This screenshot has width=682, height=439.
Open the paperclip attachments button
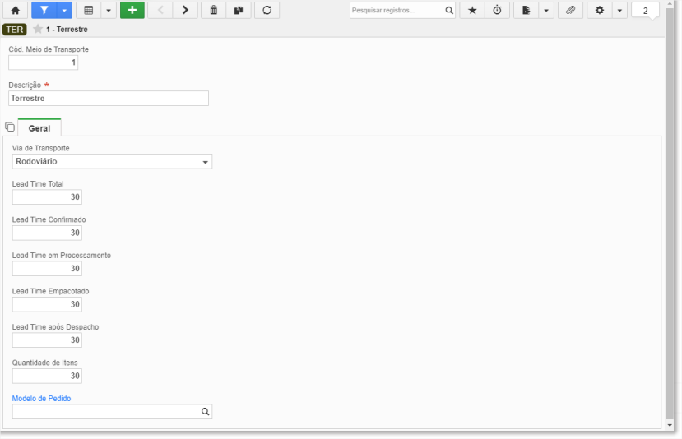point(570,11)
